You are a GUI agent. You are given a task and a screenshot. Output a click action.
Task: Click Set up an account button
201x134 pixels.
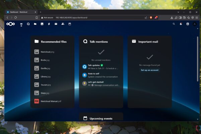click(x=150, y=70)
